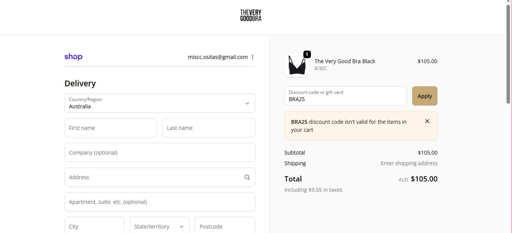
Task: Click the email miscc.ositas@gmail.com
Action: (218, 57)
